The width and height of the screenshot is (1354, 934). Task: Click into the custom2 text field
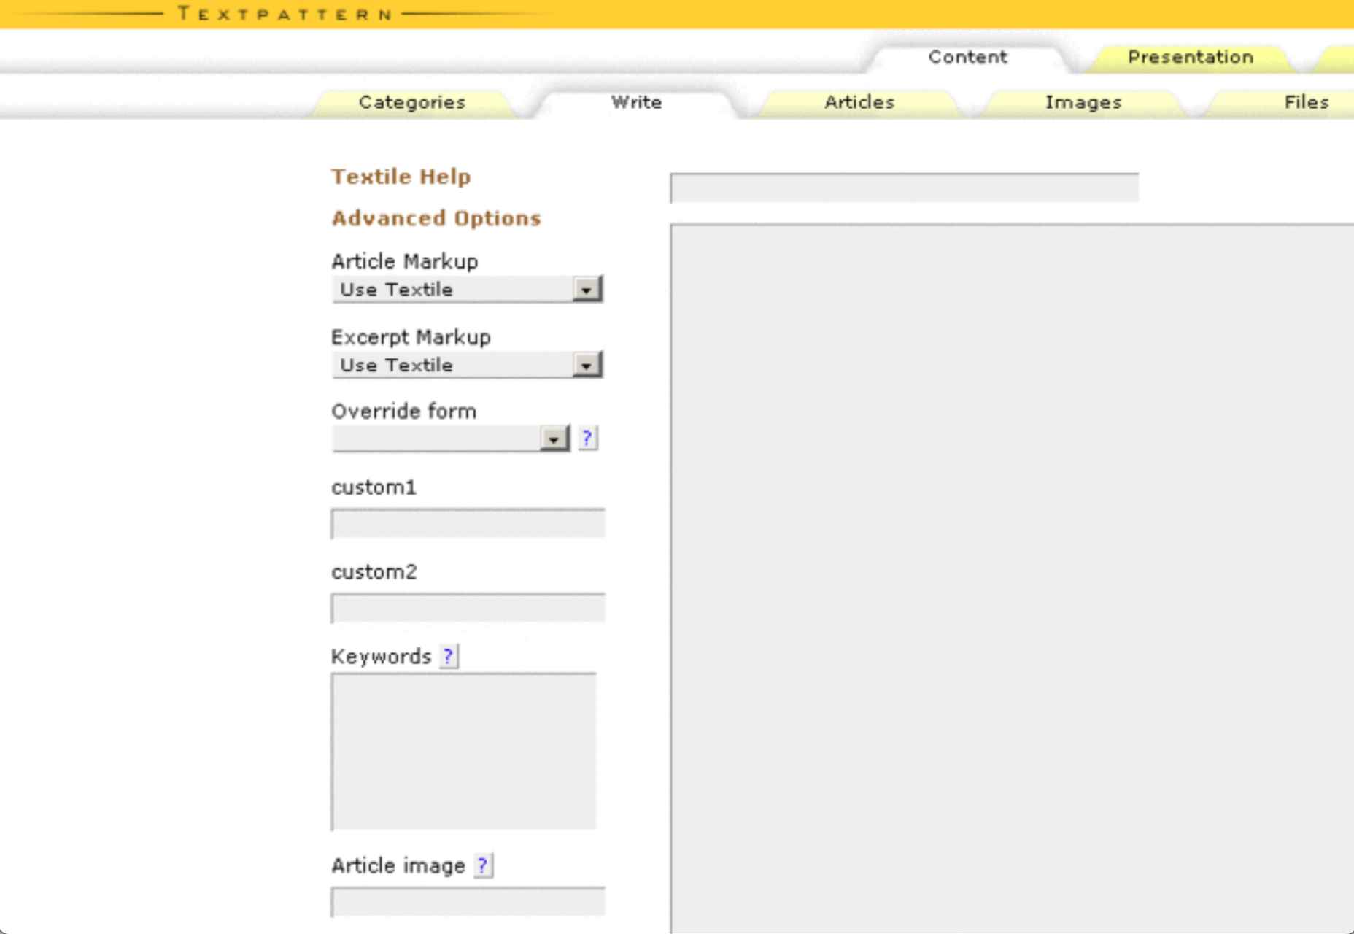(x=468, y=608)
